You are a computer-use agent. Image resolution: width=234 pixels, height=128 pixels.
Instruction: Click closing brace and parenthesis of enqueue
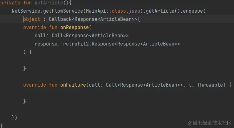click(x=15, y=118)
